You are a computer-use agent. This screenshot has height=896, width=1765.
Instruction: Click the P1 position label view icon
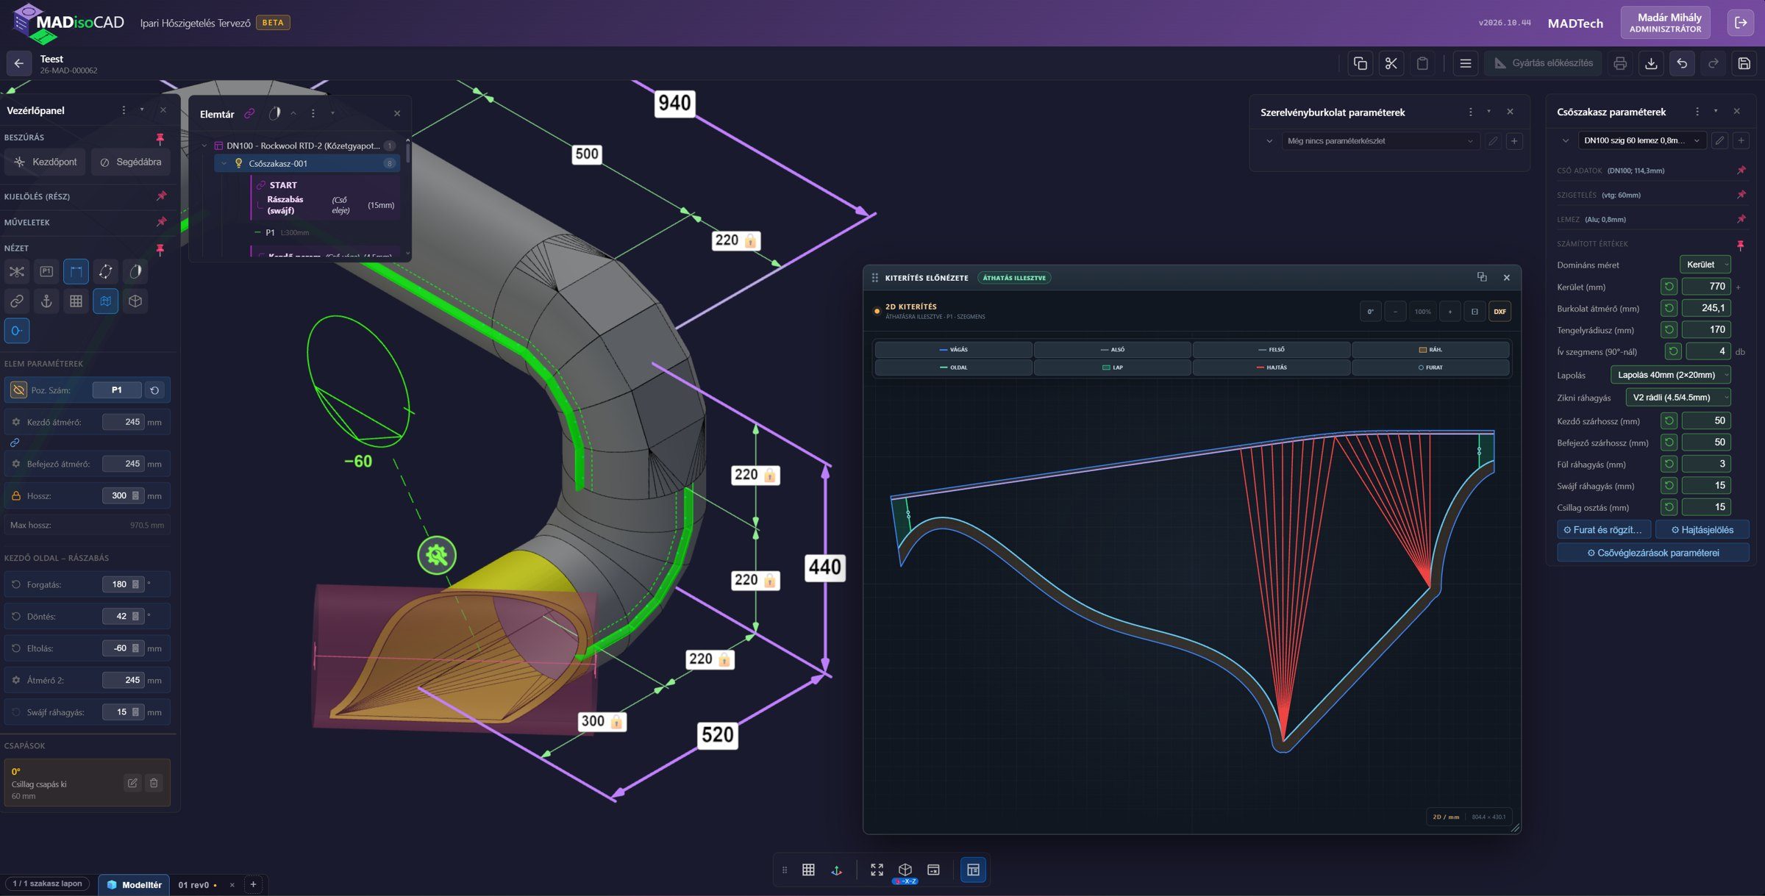point(46,271)
